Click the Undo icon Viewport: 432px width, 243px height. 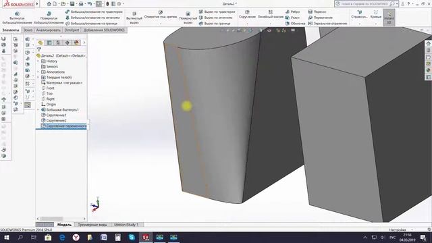[x=90, y=4]
